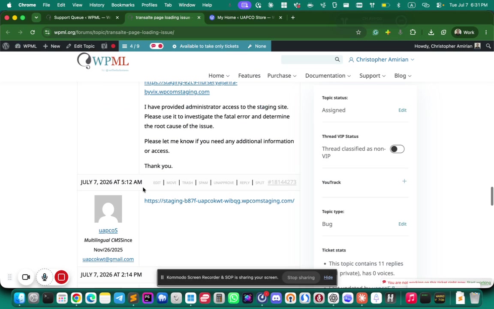Open Chrome three-dot menu

tap(486, 32)
